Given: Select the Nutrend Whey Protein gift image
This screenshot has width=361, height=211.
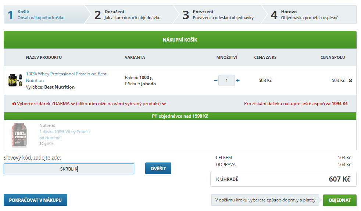Looking at the screenshot, I should pyautogui.click(x=19, y=135).
